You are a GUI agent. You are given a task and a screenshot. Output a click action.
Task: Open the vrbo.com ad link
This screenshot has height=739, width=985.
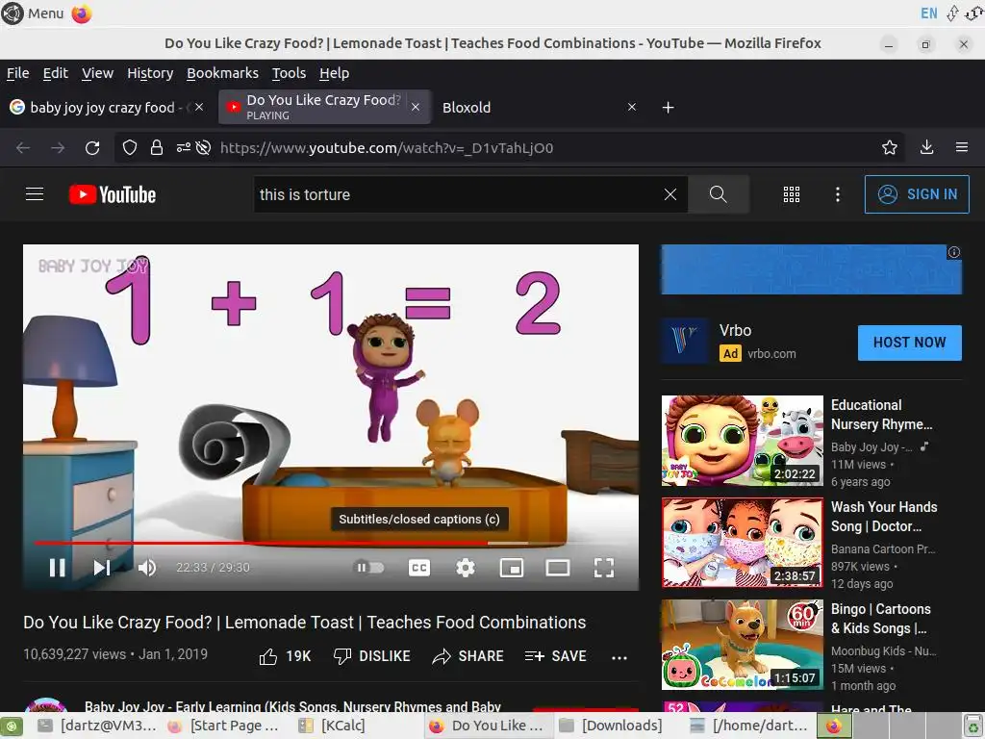point(771,354)
